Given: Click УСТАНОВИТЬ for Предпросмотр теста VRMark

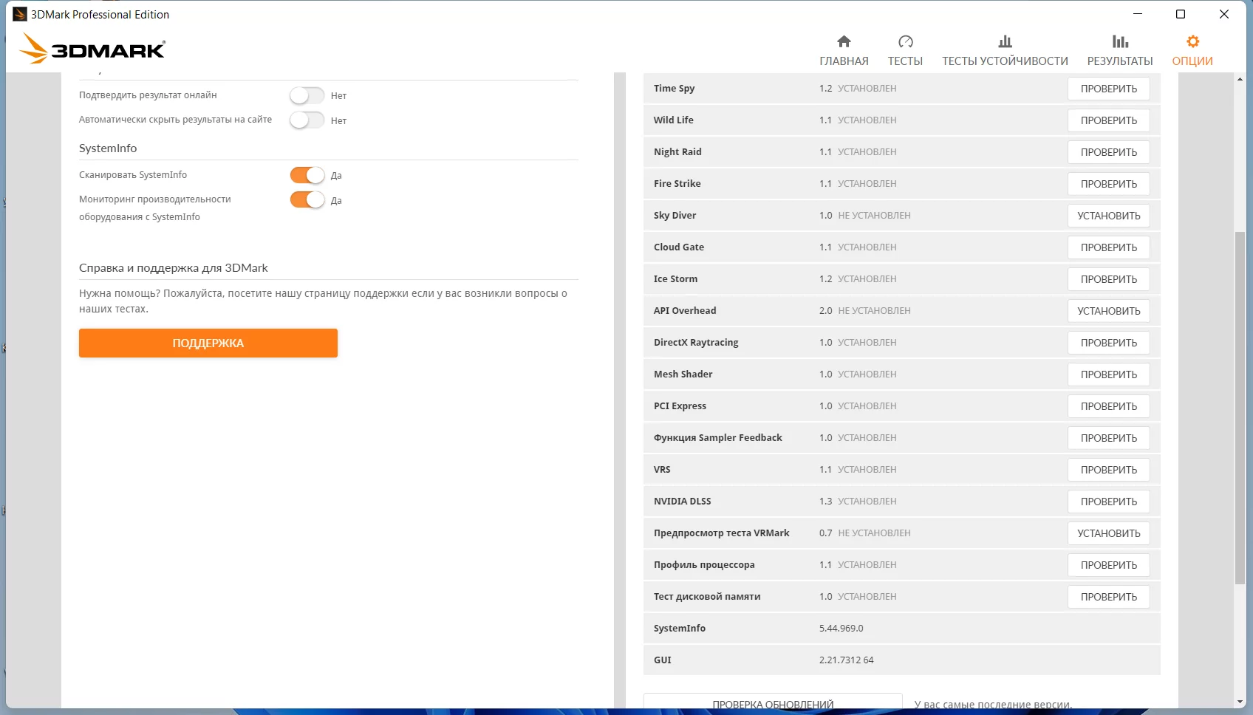Looking at the screenshot, I should [x=1109, y=533].
